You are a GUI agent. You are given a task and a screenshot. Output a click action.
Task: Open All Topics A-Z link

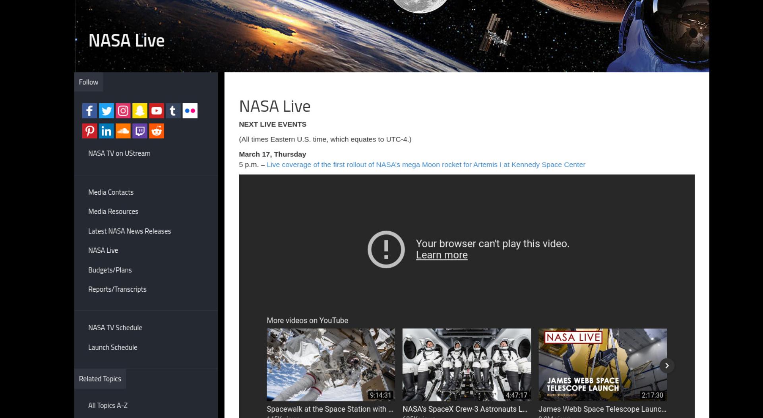[x=108, y=405]
